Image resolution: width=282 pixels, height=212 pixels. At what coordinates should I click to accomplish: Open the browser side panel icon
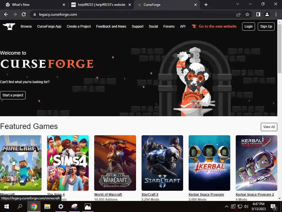click(x=258, y=14)
